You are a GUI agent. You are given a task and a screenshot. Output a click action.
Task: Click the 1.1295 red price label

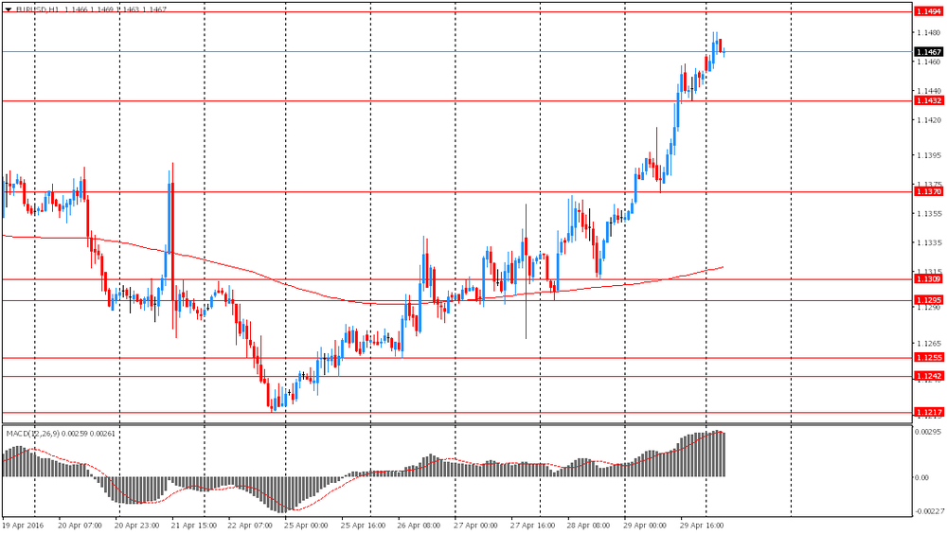(x=927, y=300)
